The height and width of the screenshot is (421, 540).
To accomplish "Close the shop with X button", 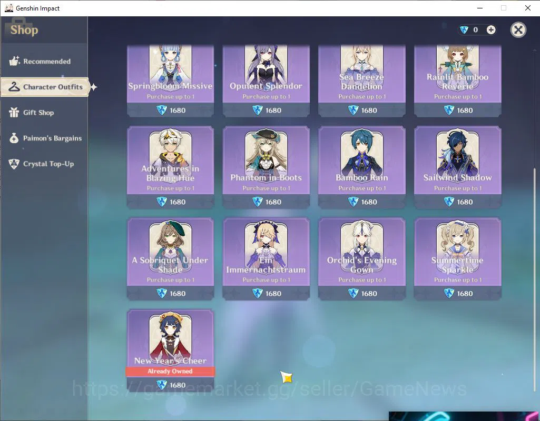I will [x=518, y=30].
